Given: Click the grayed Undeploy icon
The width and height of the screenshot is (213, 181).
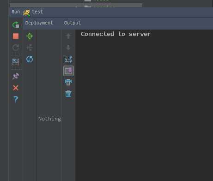Looking at the screenshot, I should [x=30, y=48].
